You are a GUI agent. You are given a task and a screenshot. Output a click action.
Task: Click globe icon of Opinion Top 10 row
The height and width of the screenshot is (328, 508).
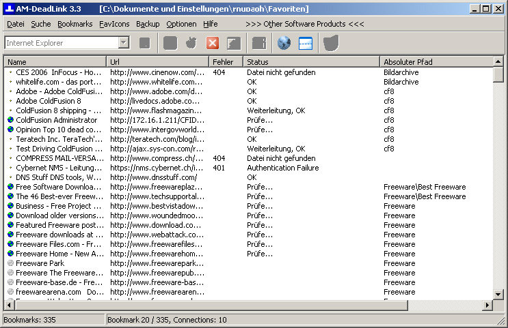coord(10,130)
